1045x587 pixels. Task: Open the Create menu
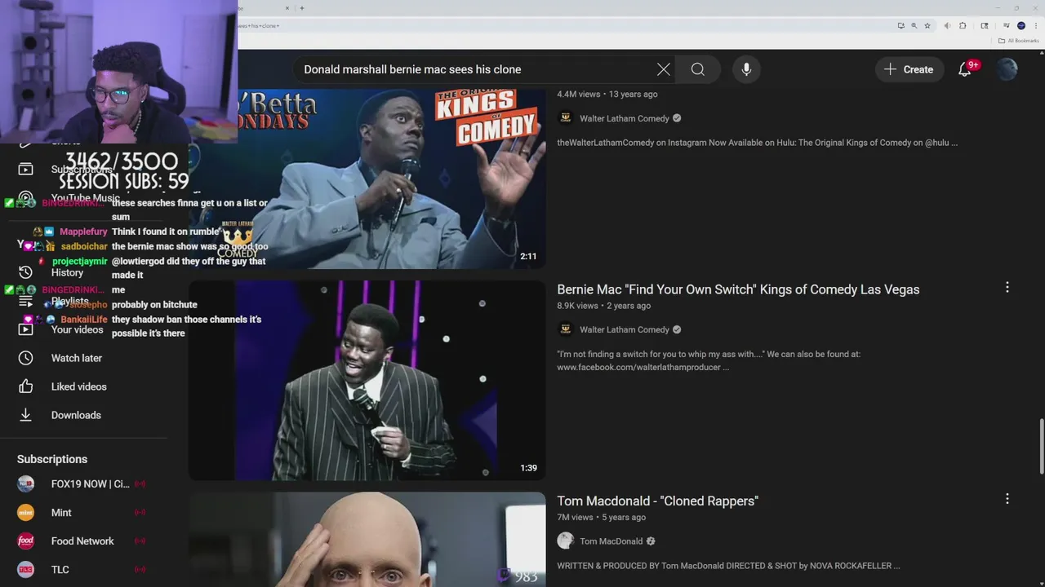click(909, 69)
